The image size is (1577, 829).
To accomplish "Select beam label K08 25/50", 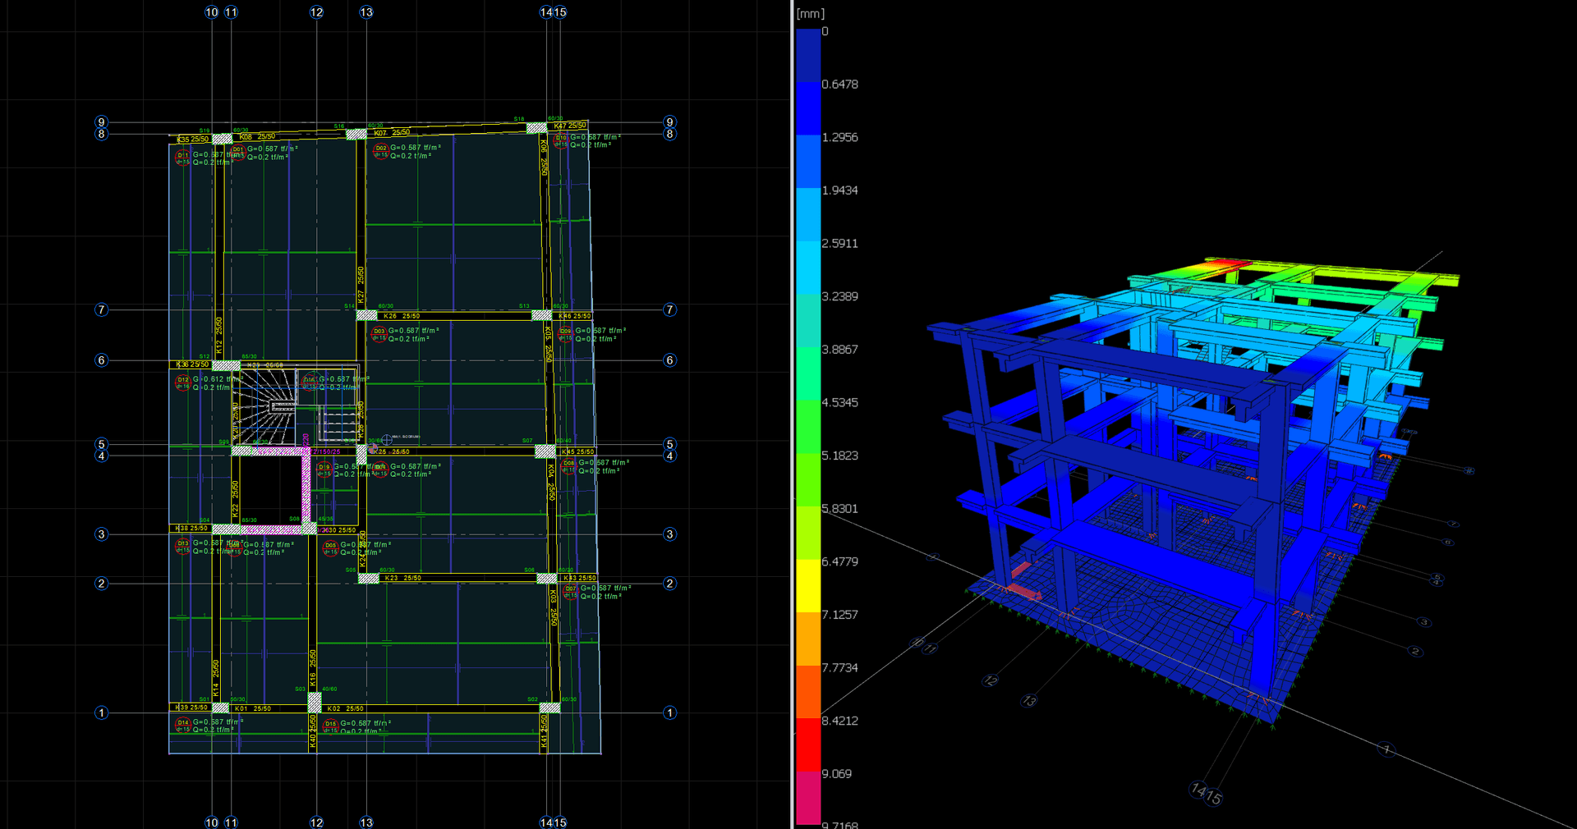I will (257, 136).
